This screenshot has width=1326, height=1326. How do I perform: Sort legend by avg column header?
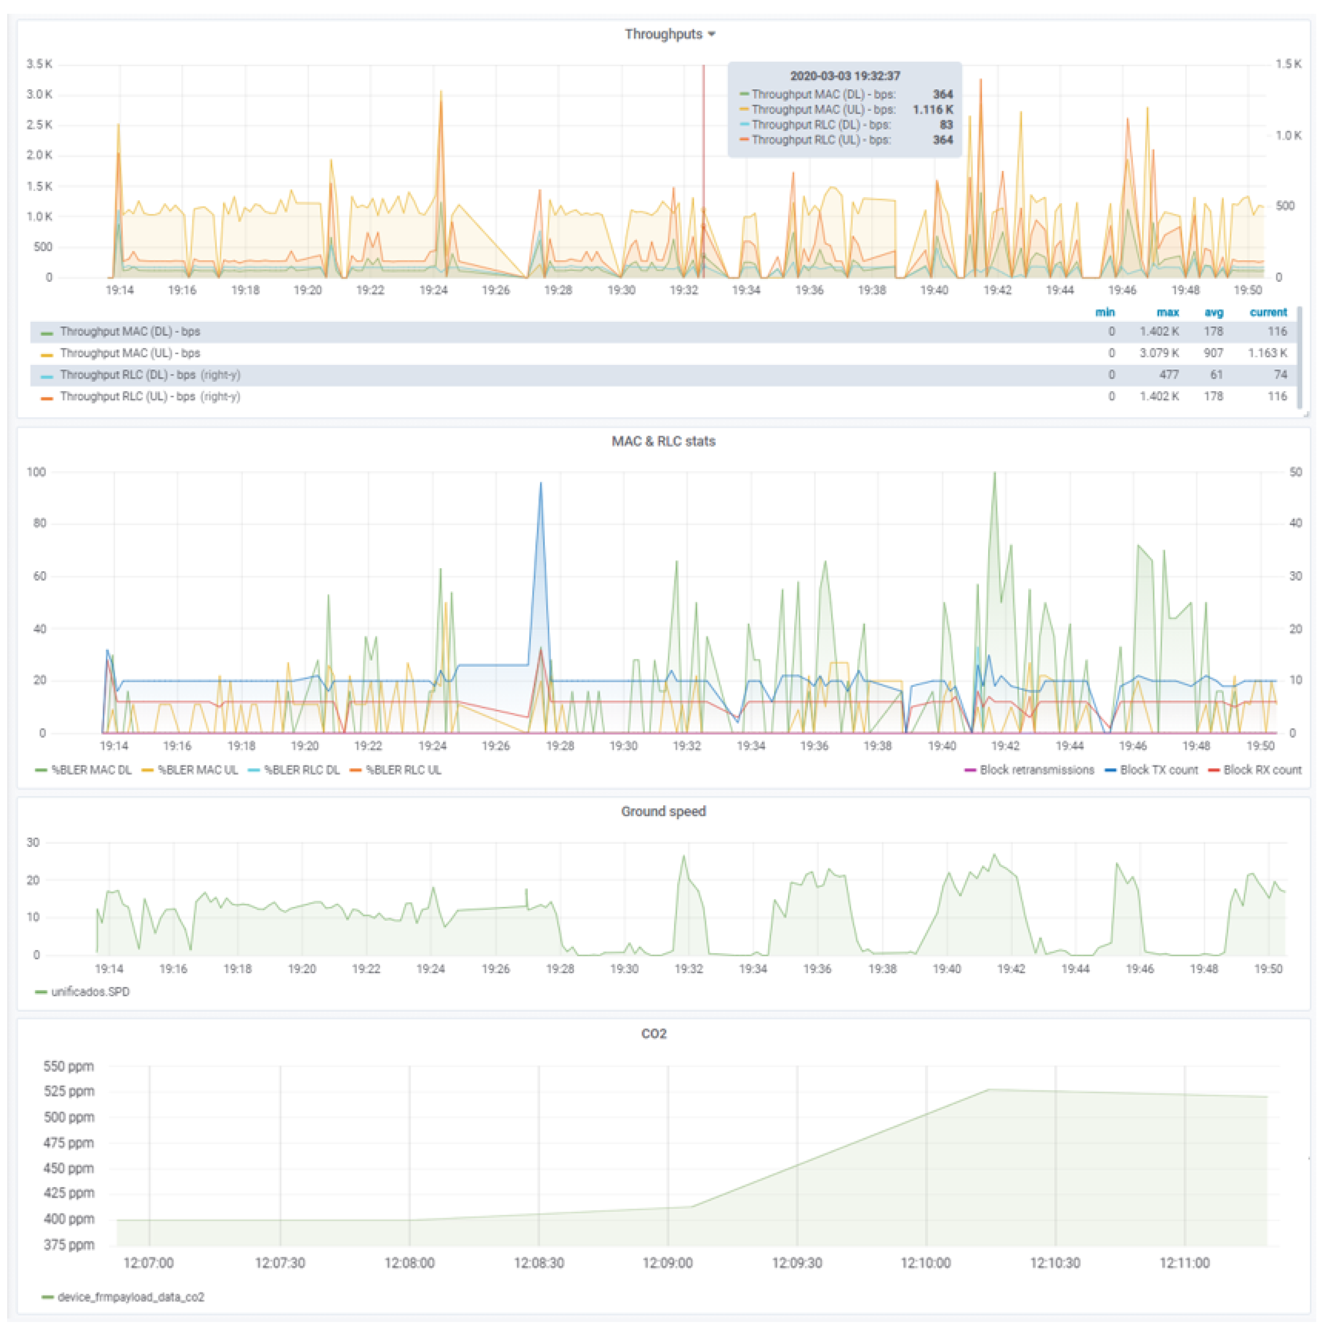[1213, 312]
